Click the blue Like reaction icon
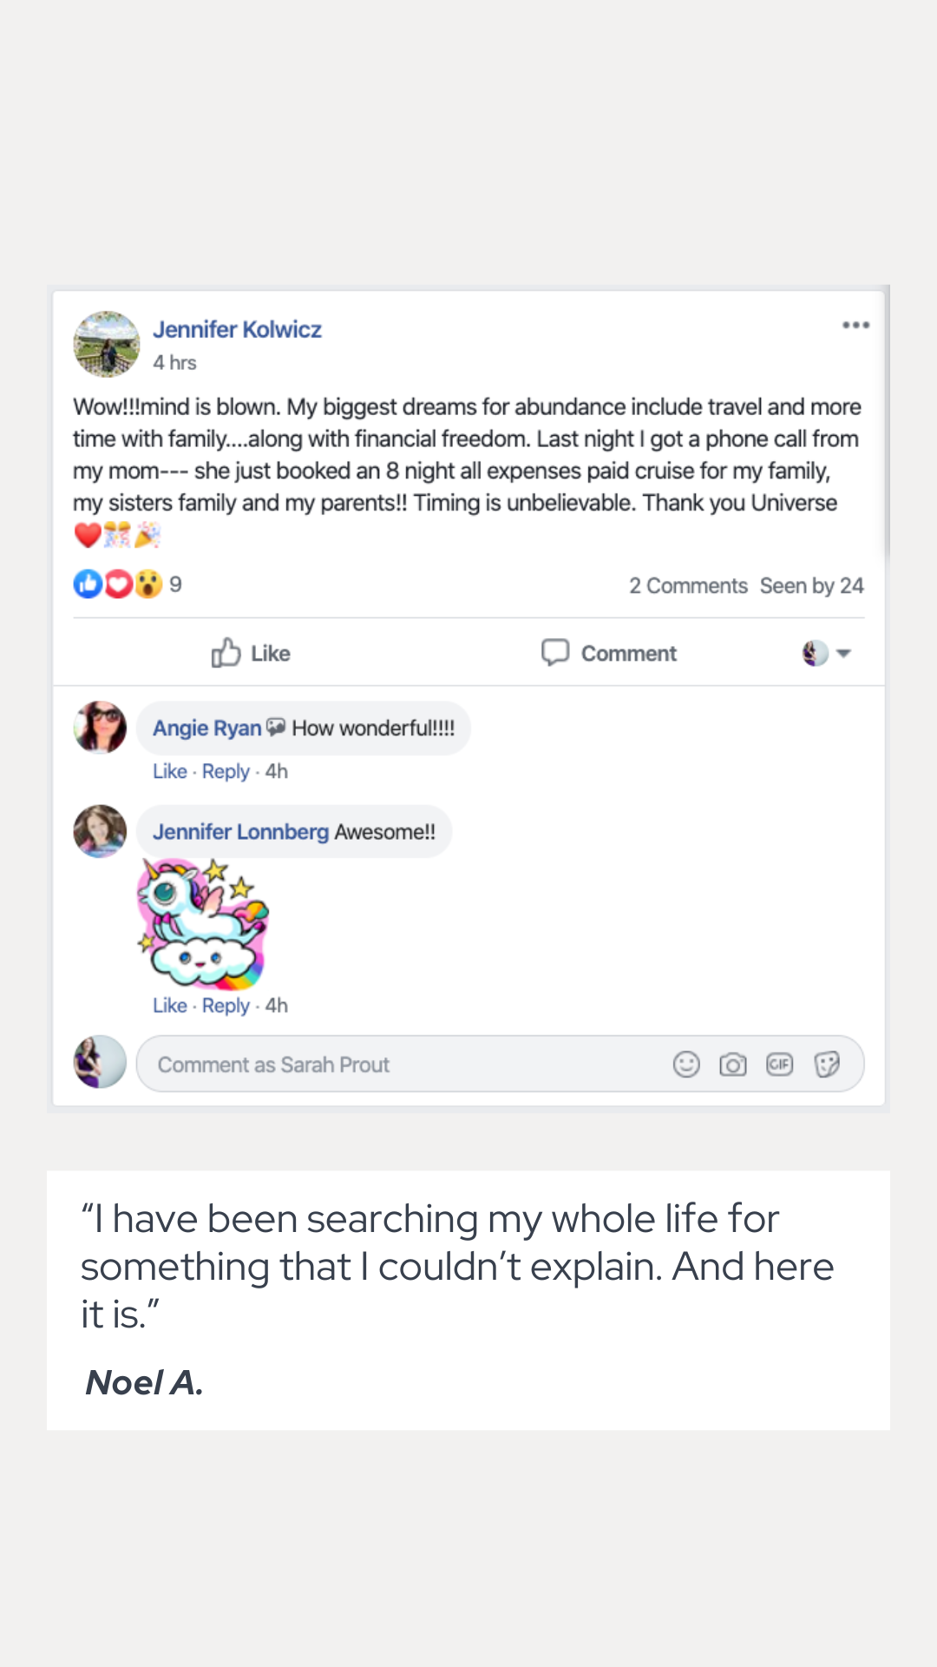The image size is (937, 1667). pos(88,584)
